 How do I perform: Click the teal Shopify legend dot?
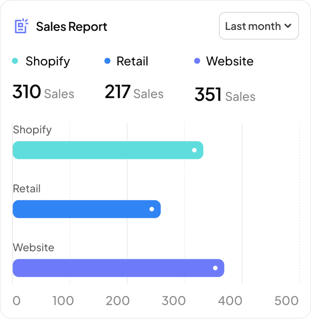[x=15, y=61]
